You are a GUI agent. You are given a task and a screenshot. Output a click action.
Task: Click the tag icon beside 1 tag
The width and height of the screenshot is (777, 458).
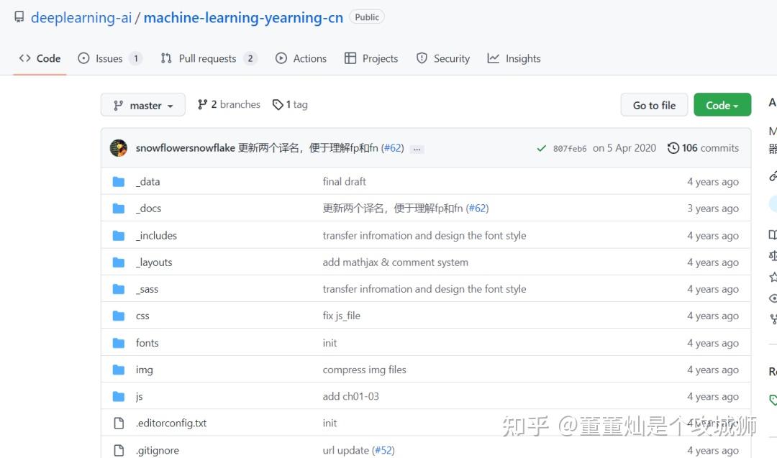coord(278,104)
